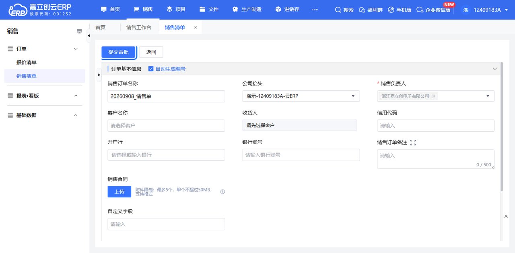Click the 客户名称 select field
The height and width of the screenshot is (253, 515).
(x=166, y=126)
